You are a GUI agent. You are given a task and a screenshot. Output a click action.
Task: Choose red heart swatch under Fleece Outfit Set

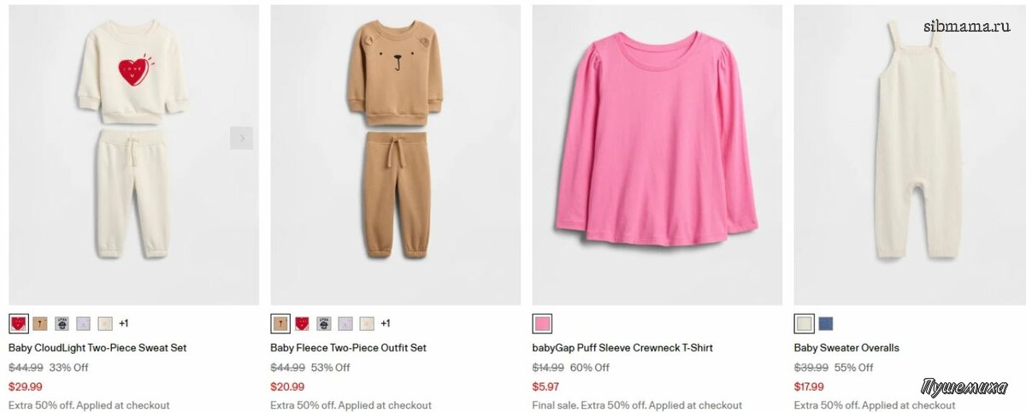click(x=302, y=323)
